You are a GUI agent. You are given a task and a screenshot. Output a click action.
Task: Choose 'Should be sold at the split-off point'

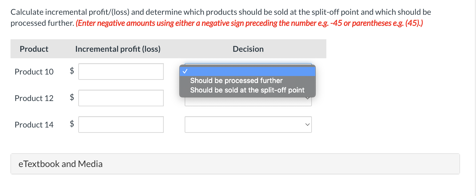tap(247, 90)
